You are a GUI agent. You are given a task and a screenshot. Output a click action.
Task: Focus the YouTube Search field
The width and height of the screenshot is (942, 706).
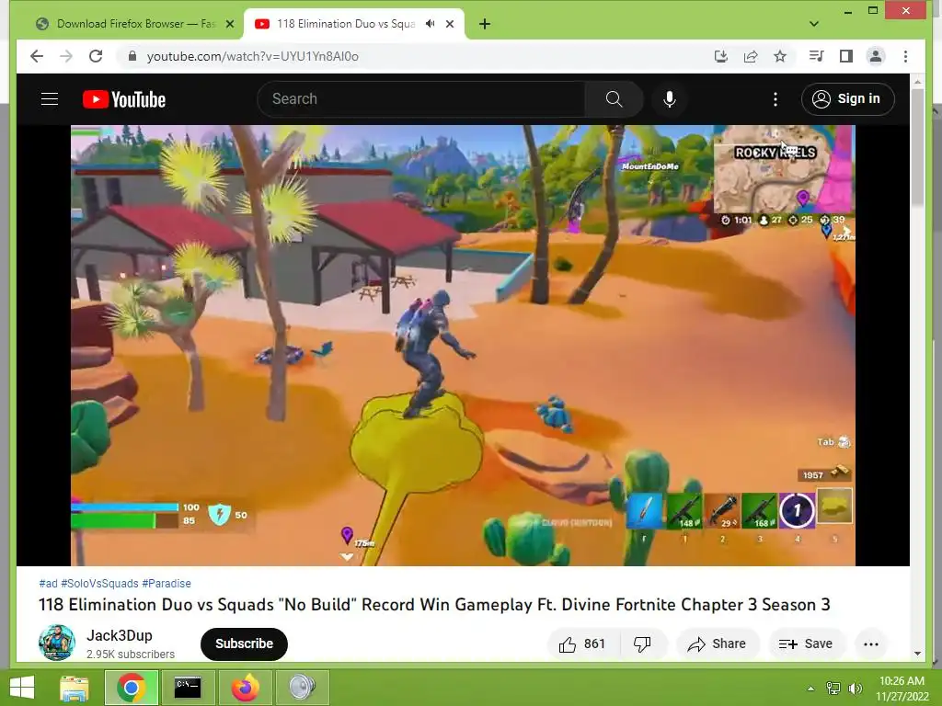coord(421,99)
